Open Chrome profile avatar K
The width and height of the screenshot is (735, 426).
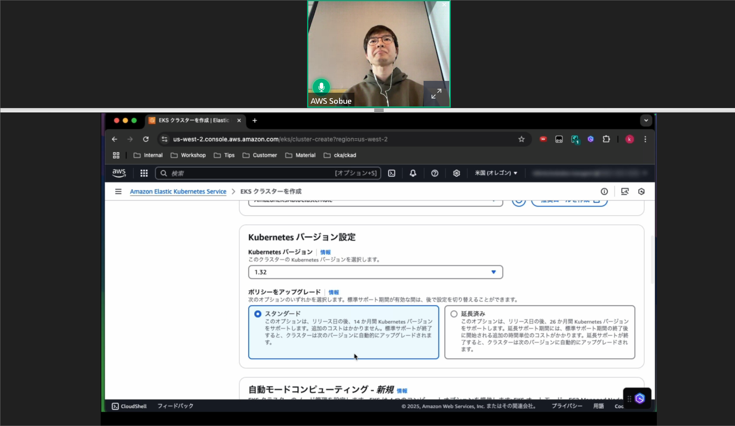pos(630,139)
